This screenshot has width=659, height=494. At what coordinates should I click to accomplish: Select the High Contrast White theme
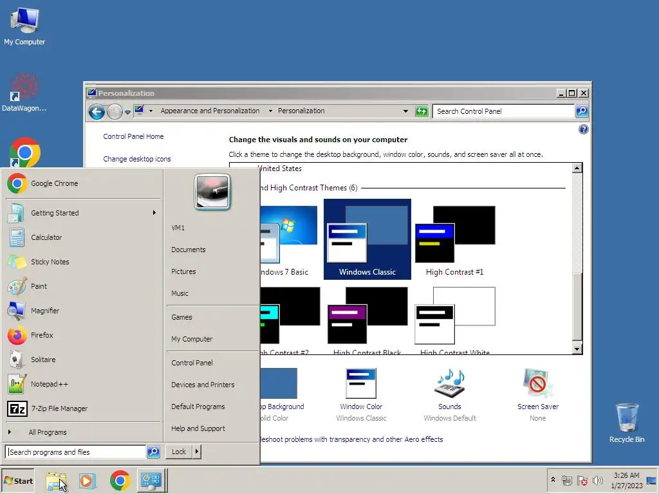[455, 322]
